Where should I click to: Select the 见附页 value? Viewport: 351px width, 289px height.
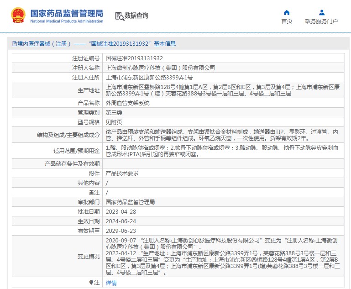coord(114,122)
